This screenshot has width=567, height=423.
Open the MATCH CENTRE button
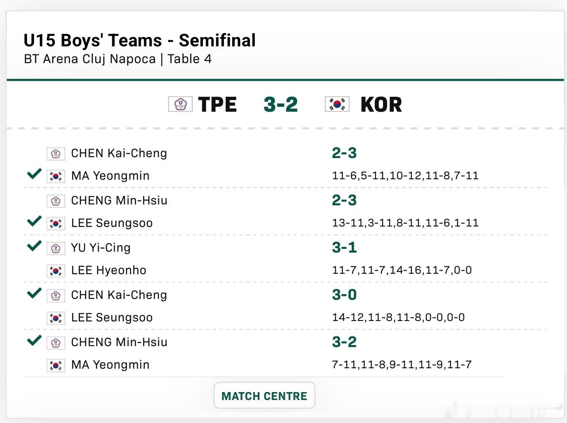(264, 396)
